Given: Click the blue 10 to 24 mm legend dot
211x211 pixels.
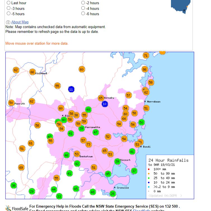Looking at the screenshot, I should tap(149, 183).
